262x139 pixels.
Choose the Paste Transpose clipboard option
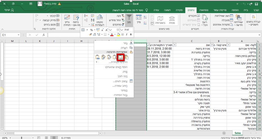coord(109,57)
